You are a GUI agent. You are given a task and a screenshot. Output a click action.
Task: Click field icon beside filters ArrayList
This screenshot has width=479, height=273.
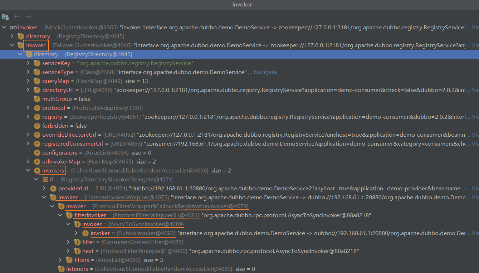69,260
